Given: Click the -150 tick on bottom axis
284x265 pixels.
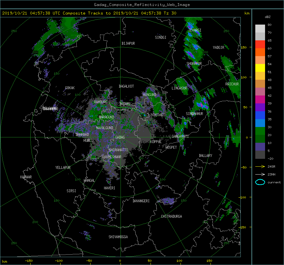Looking at the screenshot, I should [x=29, y=261].
